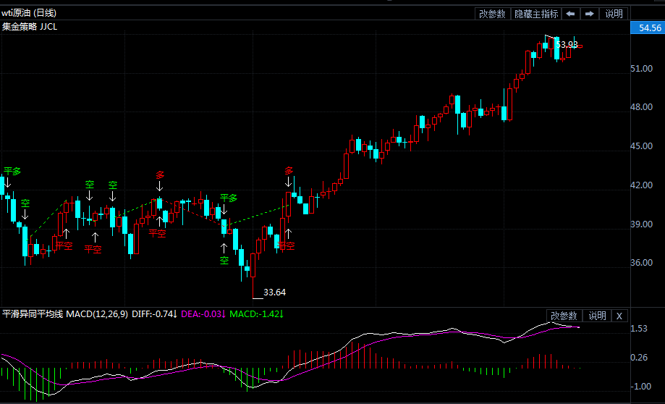Click the 53.93 high price label
665x404 pixels.
pyautogui.click(x=567, y=44)
